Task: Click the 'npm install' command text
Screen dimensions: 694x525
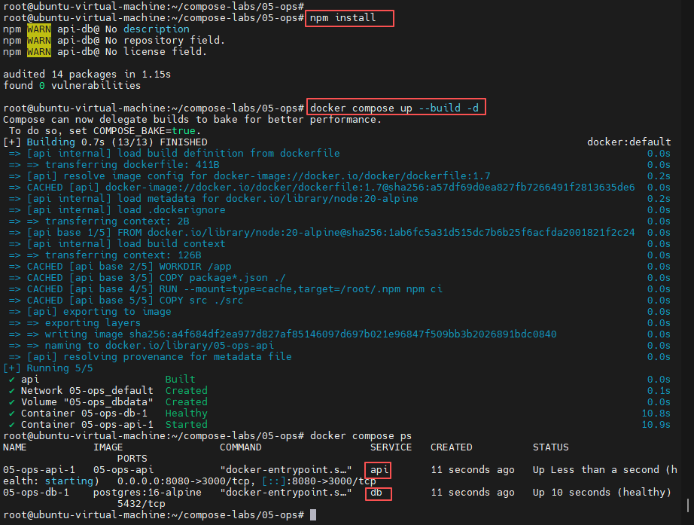Action: 342,18
